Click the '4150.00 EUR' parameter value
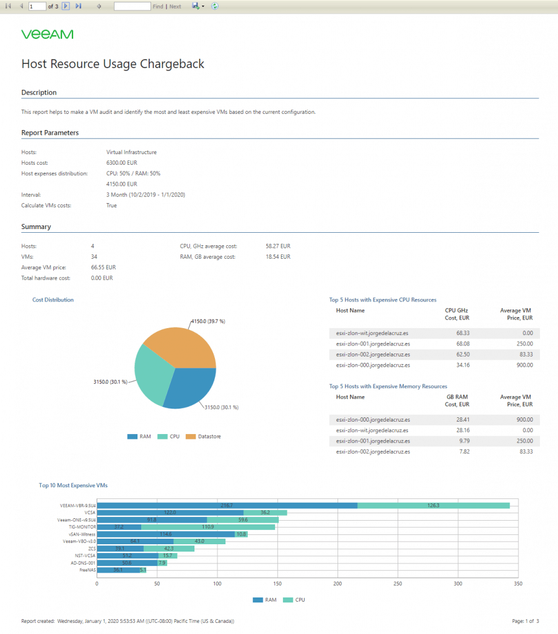Screen dimensions: 558x634 [x=122, y=185]
